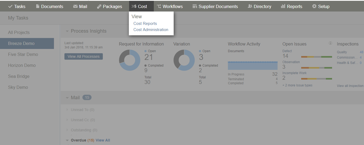This screenshot has height=145, width=364.
Task: Click the Variation Completed count 2
Action: pos(201,70)
